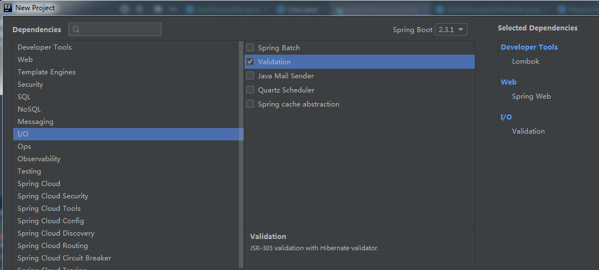Select the Messaging category
This screenshot has width=599, height=270.
click(x=126, y=122)
